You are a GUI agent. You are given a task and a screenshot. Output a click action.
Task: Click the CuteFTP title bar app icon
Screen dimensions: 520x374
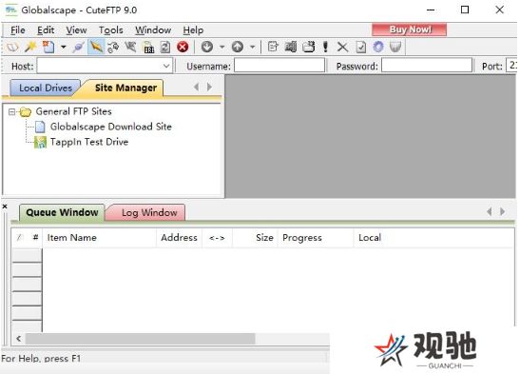(x=11, y=10)
